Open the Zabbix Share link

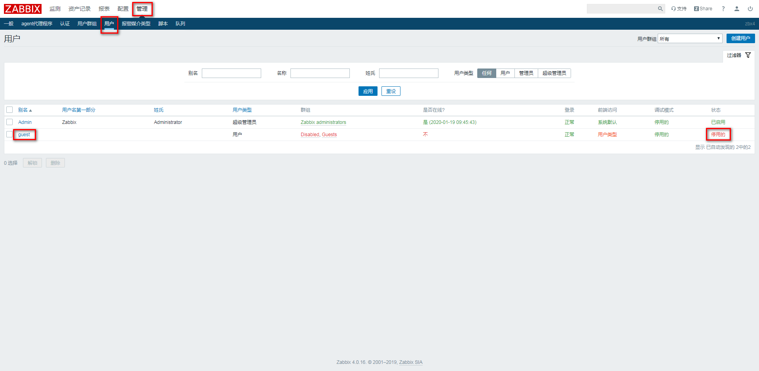tap(703, 9)
